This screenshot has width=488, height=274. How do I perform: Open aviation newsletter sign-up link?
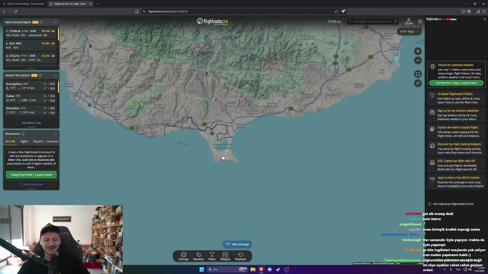(x=456, y=115)
